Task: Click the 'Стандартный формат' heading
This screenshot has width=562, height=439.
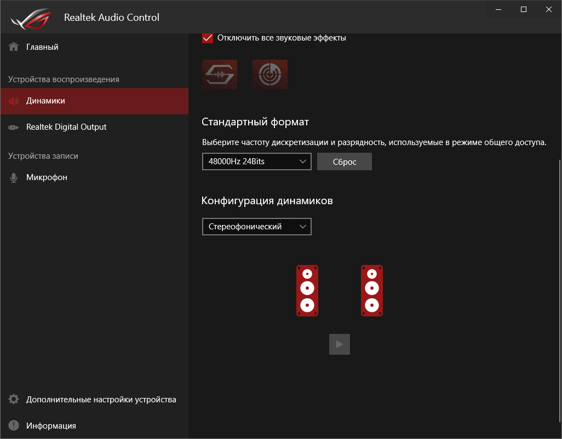Action: (x=255, y=122)
